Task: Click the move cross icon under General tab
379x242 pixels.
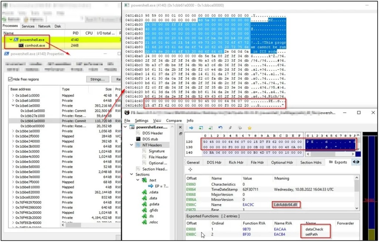Action: point(190,170)
